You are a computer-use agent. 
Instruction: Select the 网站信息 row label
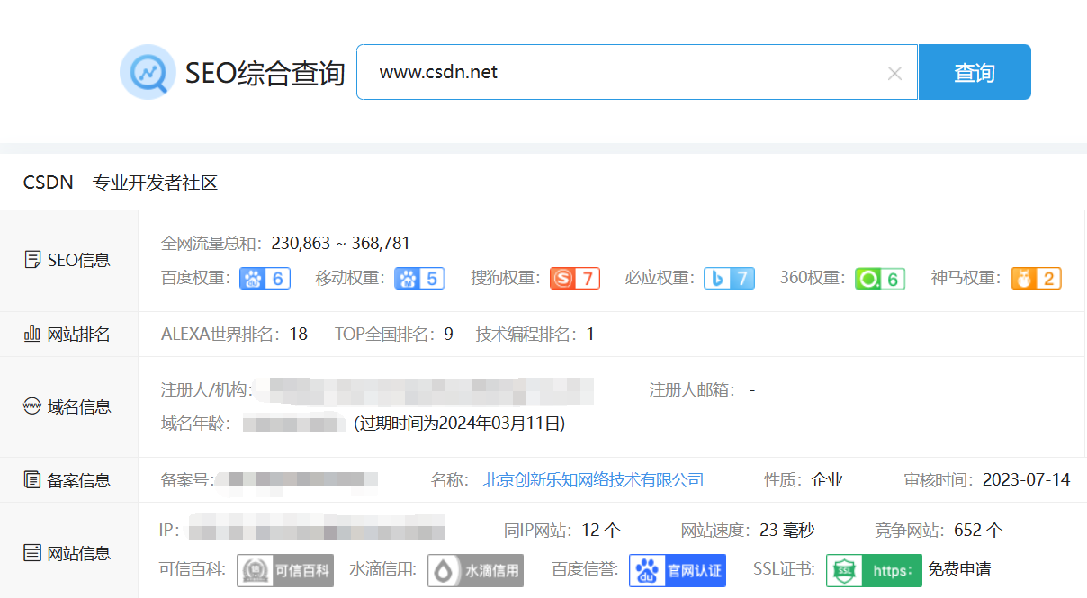(79, 553)
